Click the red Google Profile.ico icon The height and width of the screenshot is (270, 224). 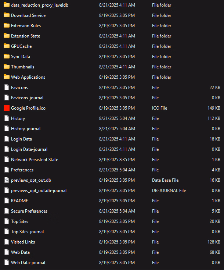click(6, 108)
